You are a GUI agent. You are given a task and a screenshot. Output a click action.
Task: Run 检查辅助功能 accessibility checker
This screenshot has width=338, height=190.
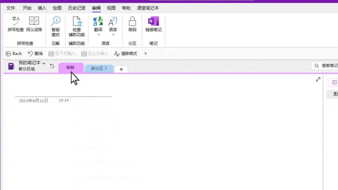point(77,26)
